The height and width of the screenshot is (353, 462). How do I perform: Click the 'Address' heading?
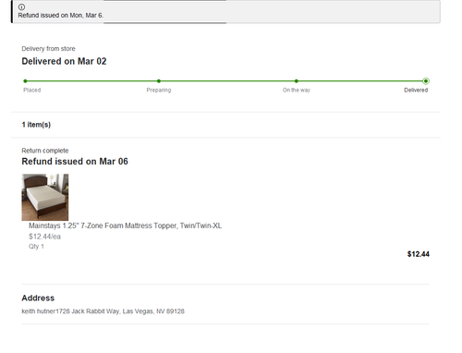pos(38,298)
